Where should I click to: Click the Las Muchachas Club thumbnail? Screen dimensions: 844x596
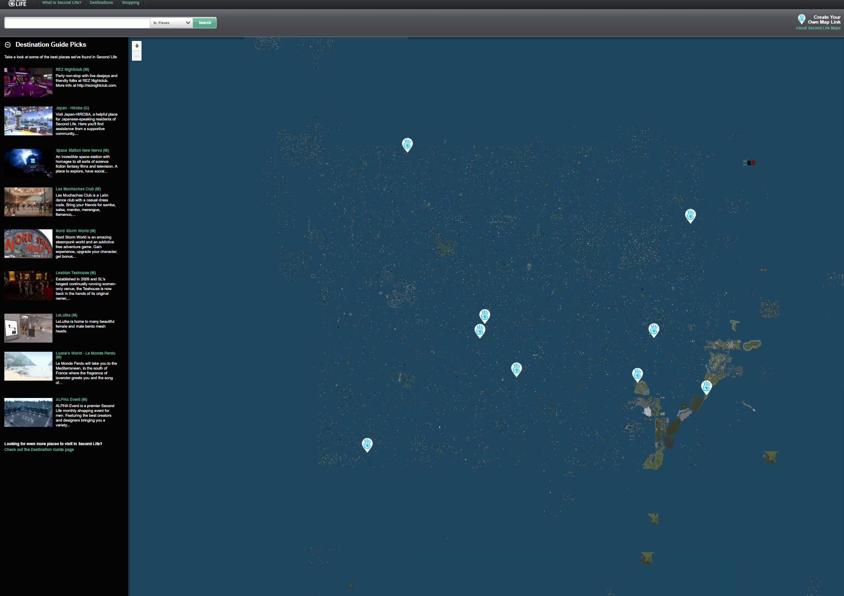point(28,202)
